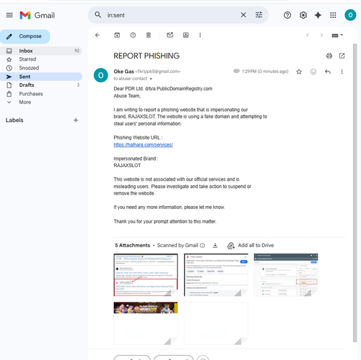361x360 pixels.
Task: Clear the in:sent search with X
Action: coord(243,15)
